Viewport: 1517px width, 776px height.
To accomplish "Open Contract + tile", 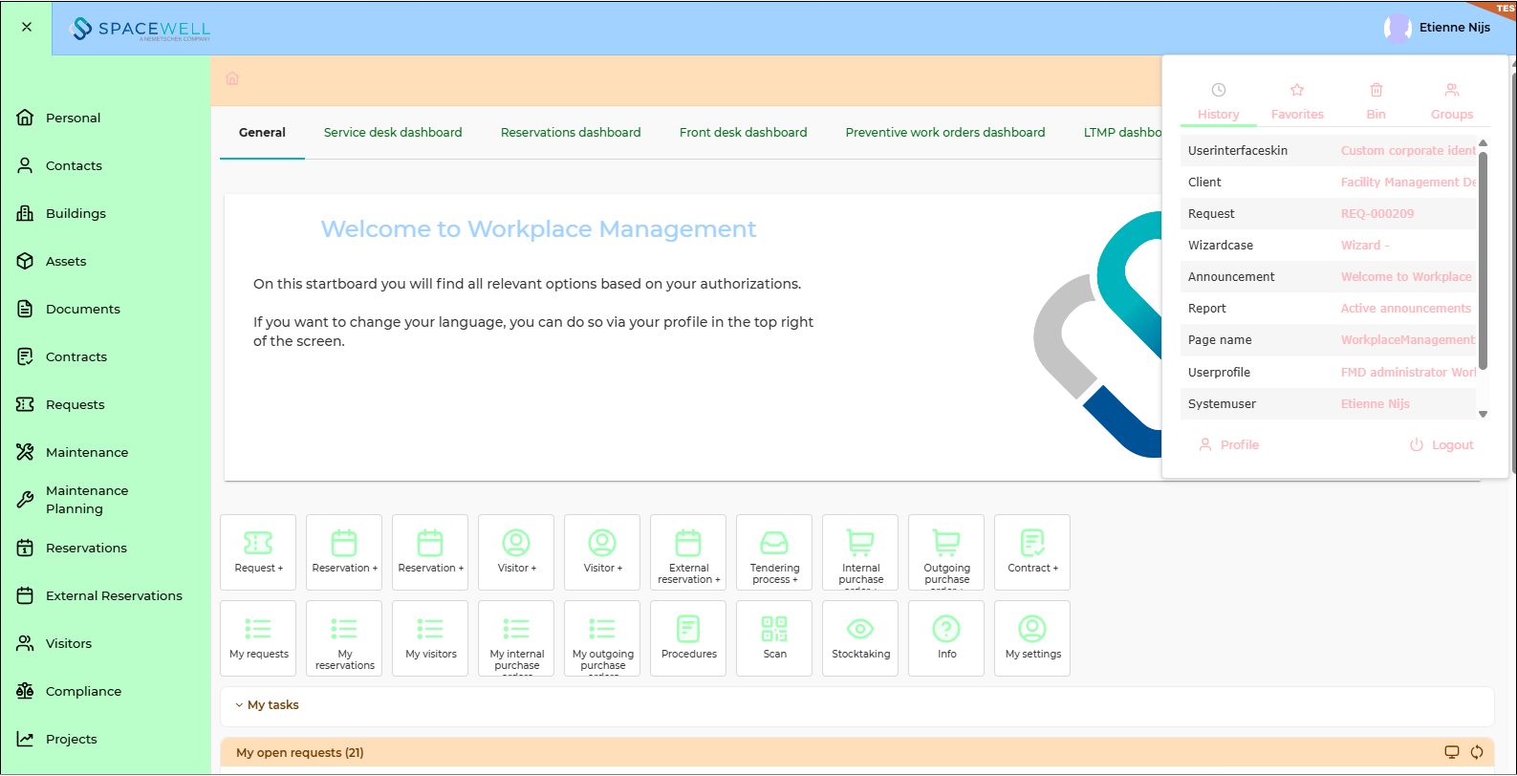I will click(1032, 552).
